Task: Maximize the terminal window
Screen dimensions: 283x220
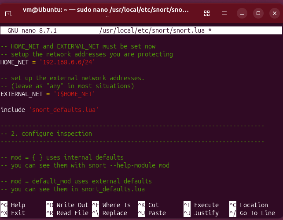Action: [258, 13]
